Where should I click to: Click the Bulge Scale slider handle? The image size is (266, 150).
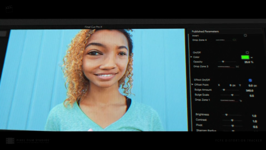point(232,95)
